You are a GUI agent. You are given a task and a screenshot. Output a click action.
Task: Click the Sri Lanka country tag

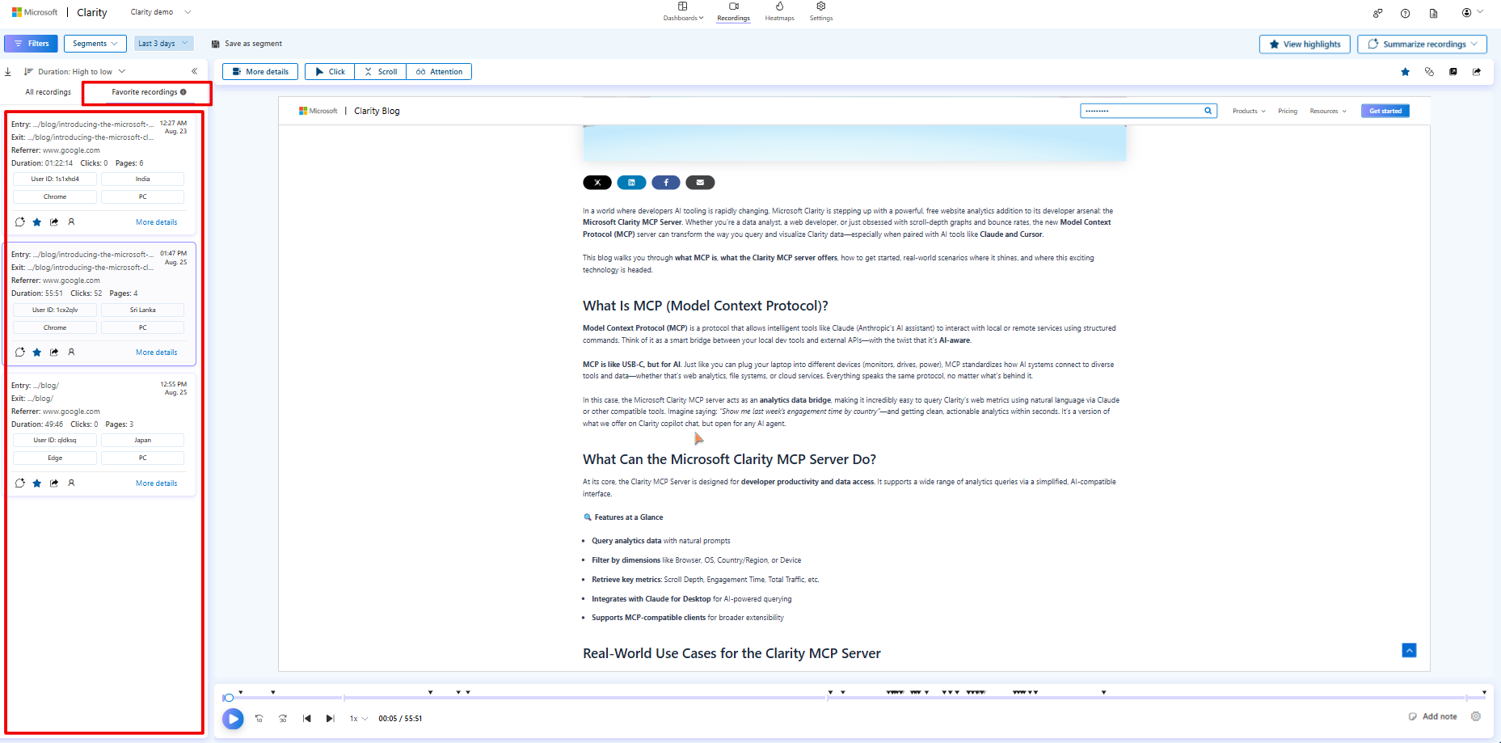(x=143, y=310)
